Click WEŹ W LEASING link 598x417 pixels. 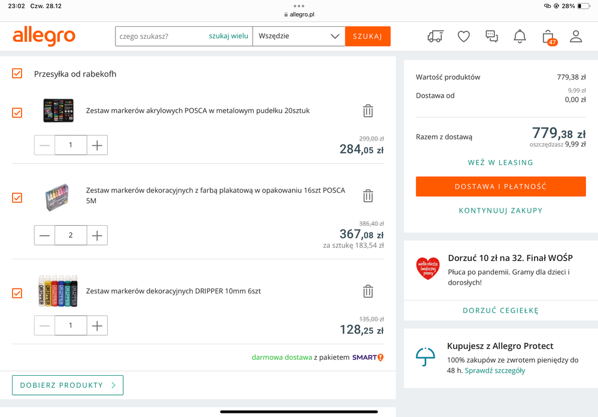tap(500, 162)
